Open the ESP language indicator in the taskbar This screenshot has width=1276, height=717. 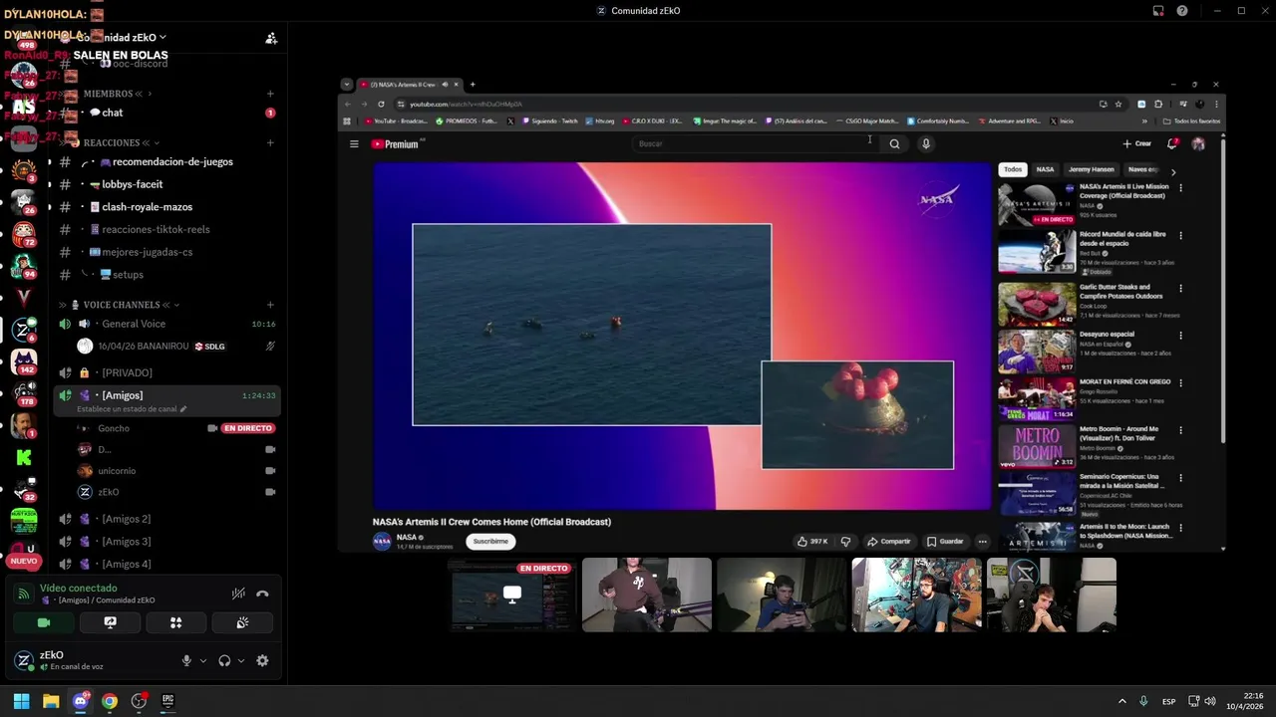1168,702
